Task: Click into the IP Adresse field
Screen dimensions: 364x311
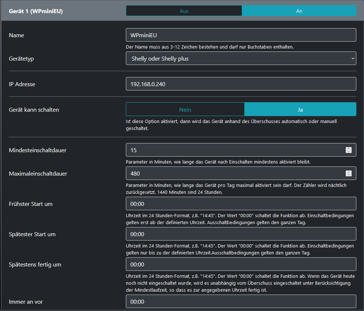Action: click(x=241, y=84)
